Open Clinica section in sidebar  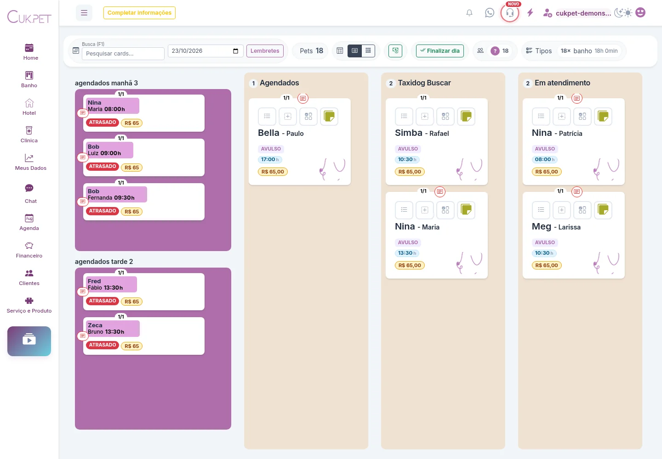coord(29,134)
